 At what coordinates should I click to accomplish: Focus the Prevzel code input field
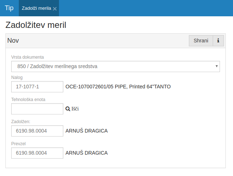click(x=37, y=153)
